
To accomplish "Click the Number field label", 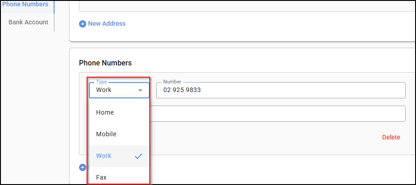I will [172, 82].
